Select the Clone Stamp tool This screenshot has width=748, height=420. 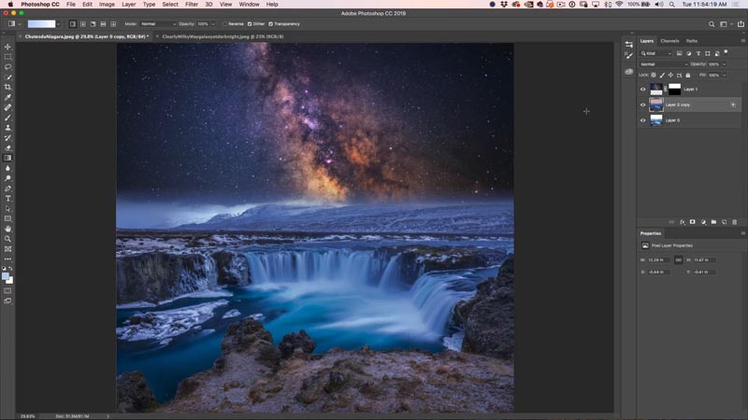(7, 128)
